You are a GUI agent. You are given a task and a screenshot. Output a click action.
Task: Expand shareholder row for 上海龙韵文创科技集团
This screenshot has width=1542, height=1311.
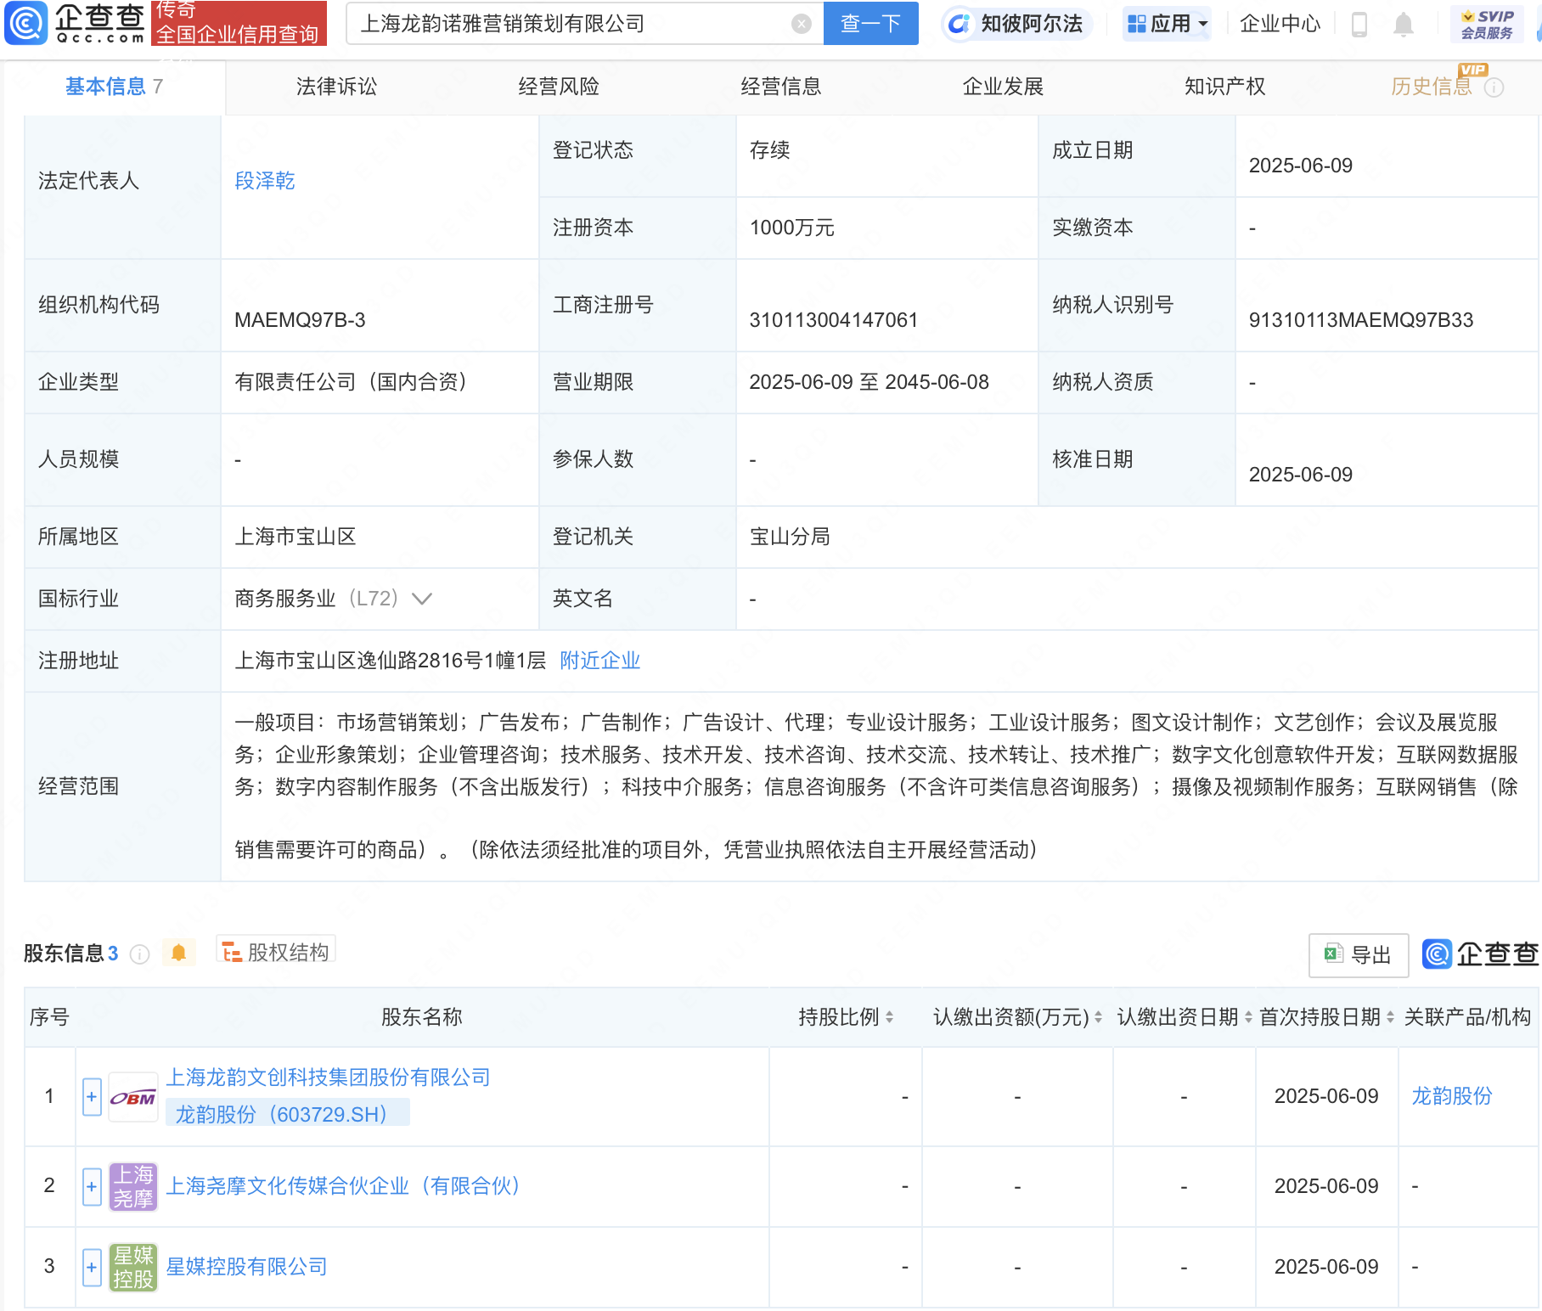92,1096
